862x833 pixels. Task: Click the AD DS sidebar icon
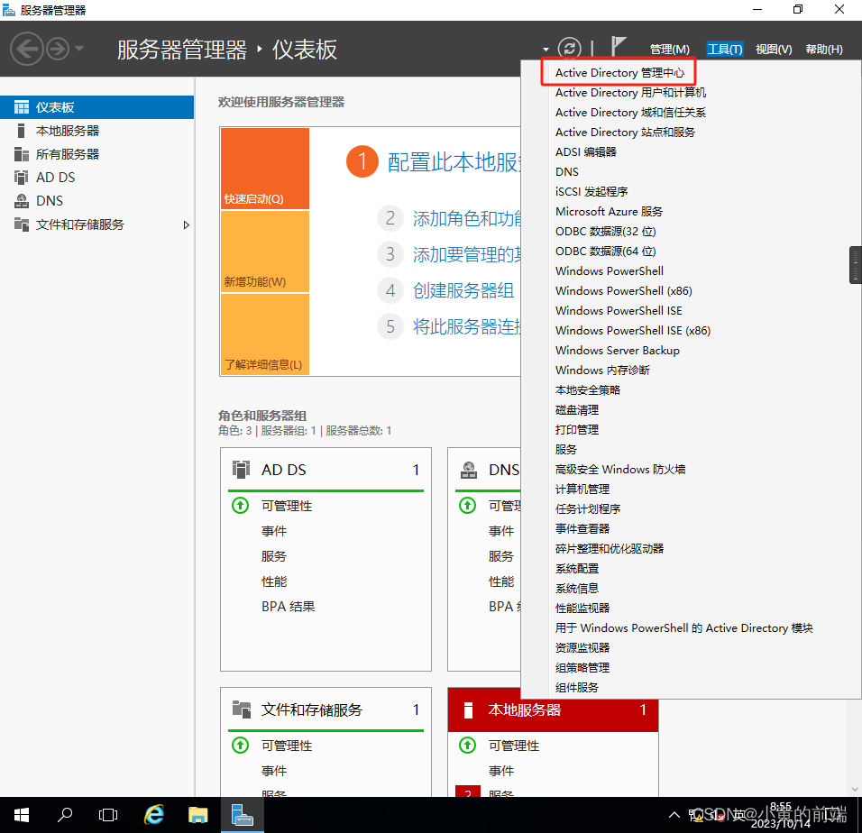click(22, 178)
